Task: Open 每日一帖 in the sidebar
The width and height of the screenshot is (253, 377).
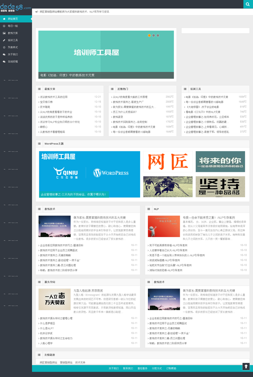Action: tap(13, 26)
